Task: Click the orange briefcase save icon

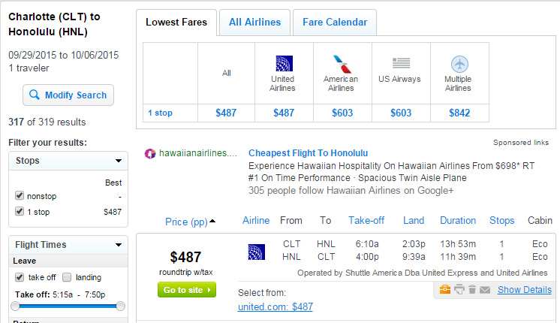Action: click(x=444, y=289)
